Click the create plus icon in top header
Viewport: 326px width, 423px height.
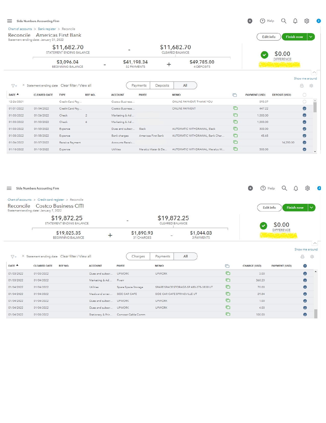pyautogui.click(x=250, y=21)
